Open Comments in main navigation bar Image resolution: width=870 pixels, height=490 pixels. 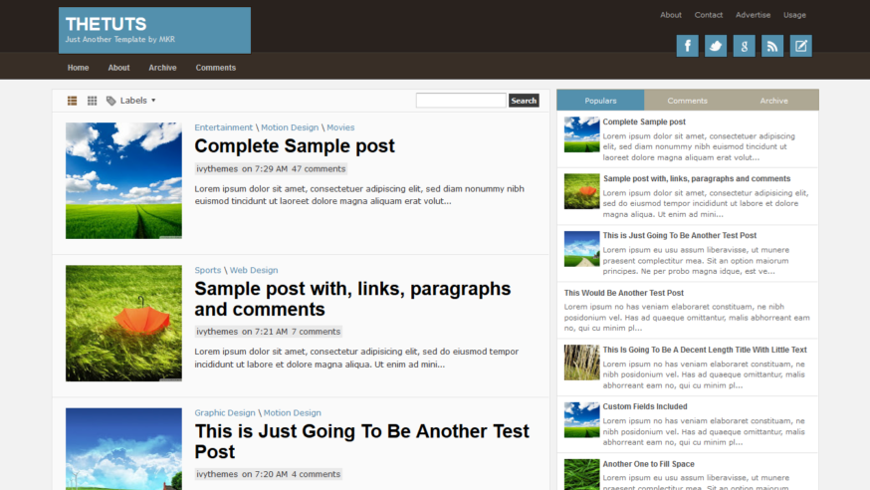(216, 68)
